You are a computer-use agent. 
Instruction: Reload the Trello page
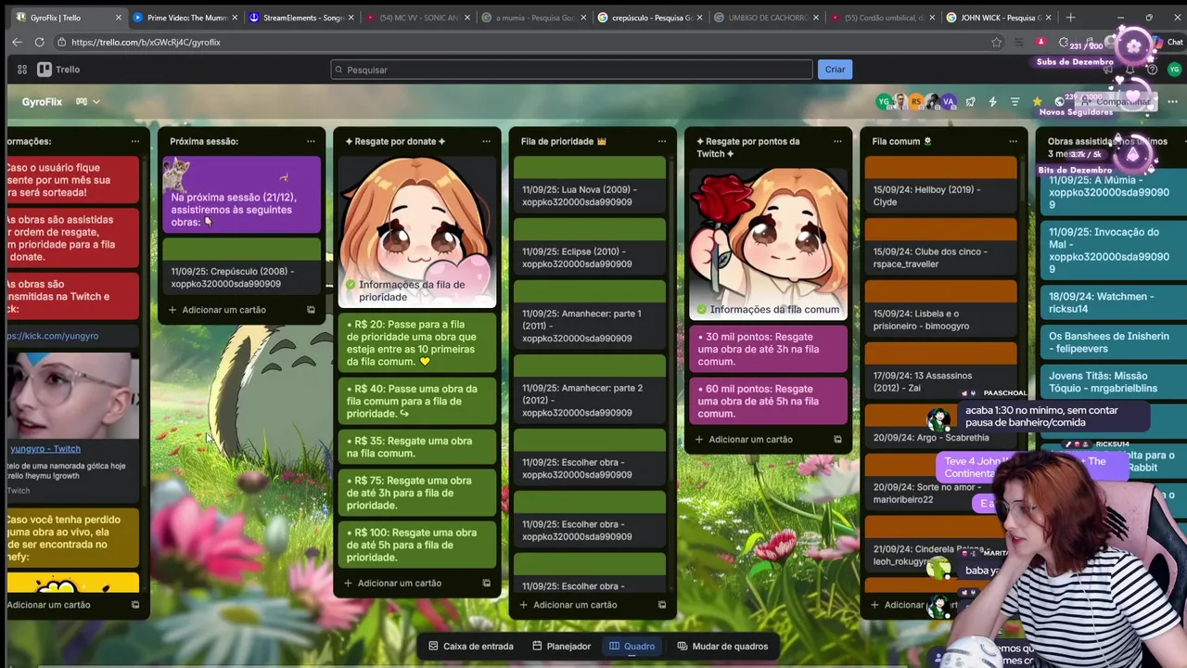[x=39, y=42]
